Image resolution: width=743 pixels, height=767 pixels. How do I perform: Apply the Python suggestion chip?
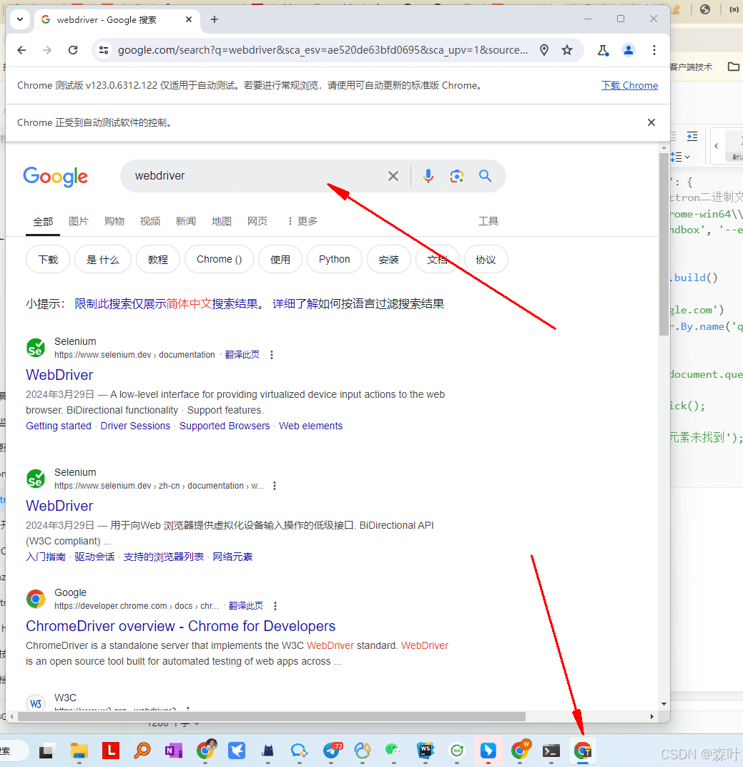pyautogui.click(x=335, y=259)
